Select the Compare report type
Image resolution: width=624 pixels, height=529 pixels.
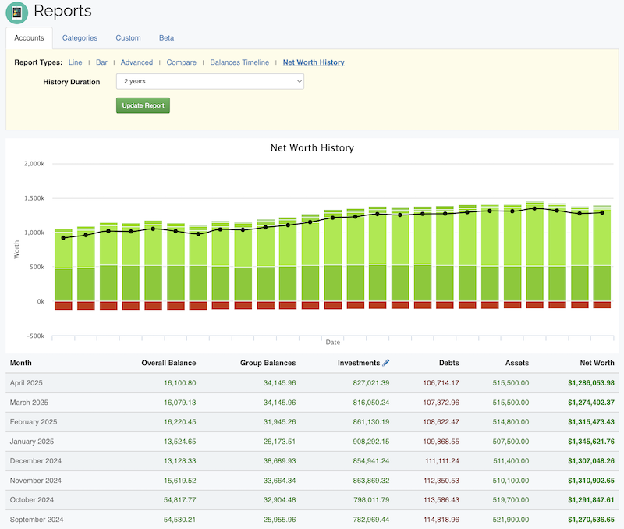[181, 62]
